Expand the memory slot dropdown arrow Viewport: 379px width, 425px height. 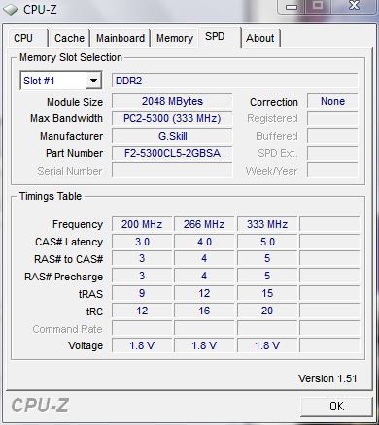tap(93, 81)
